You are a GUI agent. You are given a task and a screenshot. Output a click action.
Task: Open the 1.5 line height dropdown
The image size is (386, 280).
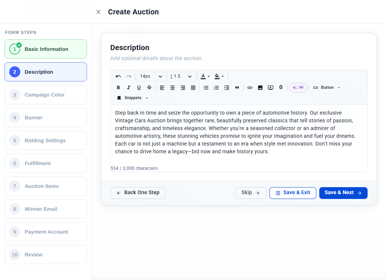181,76
